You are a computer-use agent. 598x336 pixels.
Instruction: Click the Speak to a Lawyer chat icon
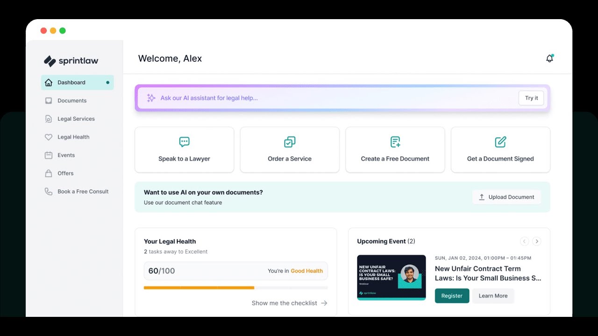pos(185,142)
